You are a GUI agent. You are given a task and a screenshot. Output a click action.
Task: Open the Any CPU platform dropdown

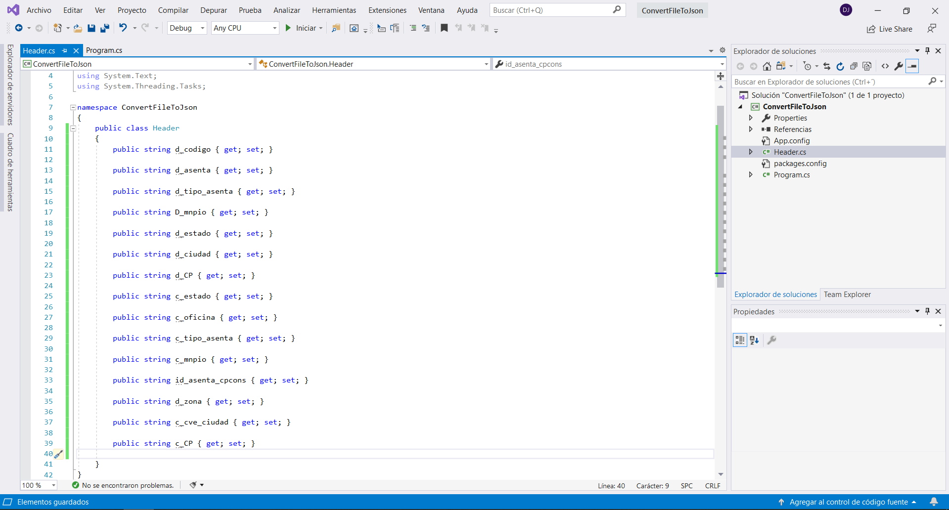click(245, 28)
